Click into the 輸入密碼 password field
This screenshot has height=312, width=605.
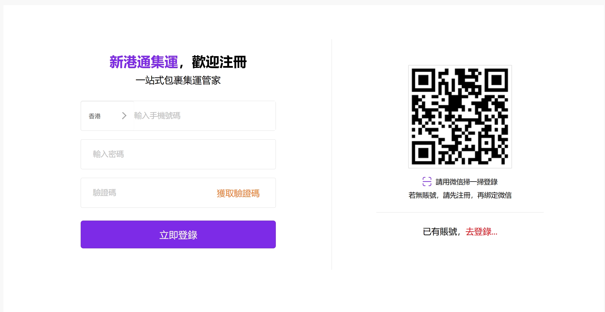coord(178,154)
